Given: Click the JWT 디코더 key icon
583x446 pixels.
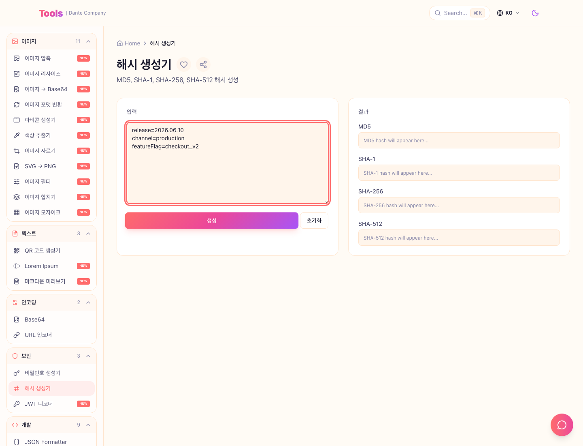Looking at the screenshot, I should [x=17, y=404].
